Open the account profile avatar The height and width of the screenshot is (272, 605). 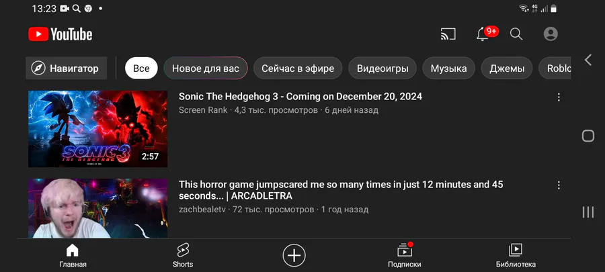coord(551,34)
